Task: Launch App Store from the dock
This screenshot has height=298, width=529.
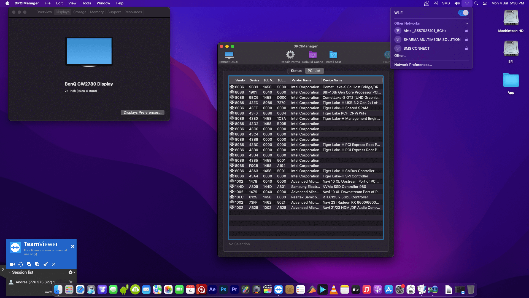Action: [x=389, y=289]
